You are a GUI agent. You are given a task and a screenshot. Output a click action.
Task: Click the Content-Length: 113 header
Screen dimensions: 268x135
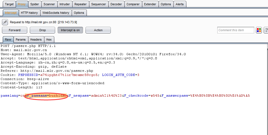[21, 87]
